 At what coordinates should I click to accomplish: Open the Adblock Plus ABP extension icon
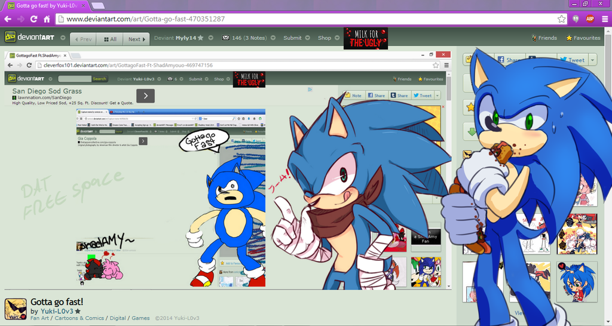tap(590, 19)
